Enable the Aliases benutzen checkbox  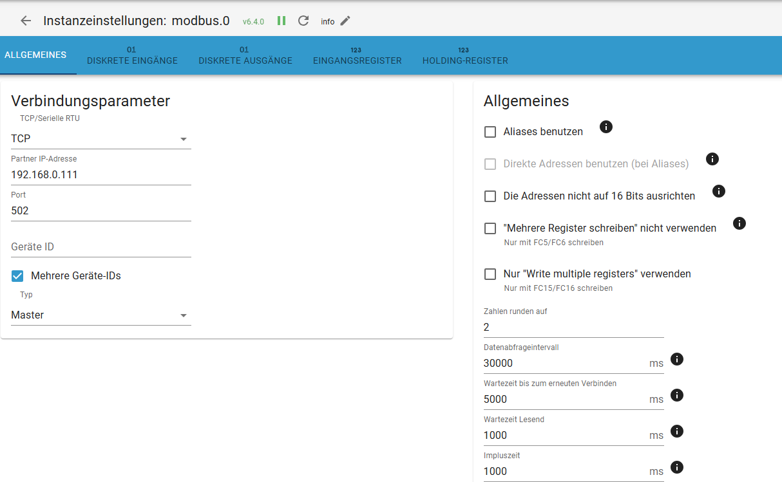[x=490, y=132]
